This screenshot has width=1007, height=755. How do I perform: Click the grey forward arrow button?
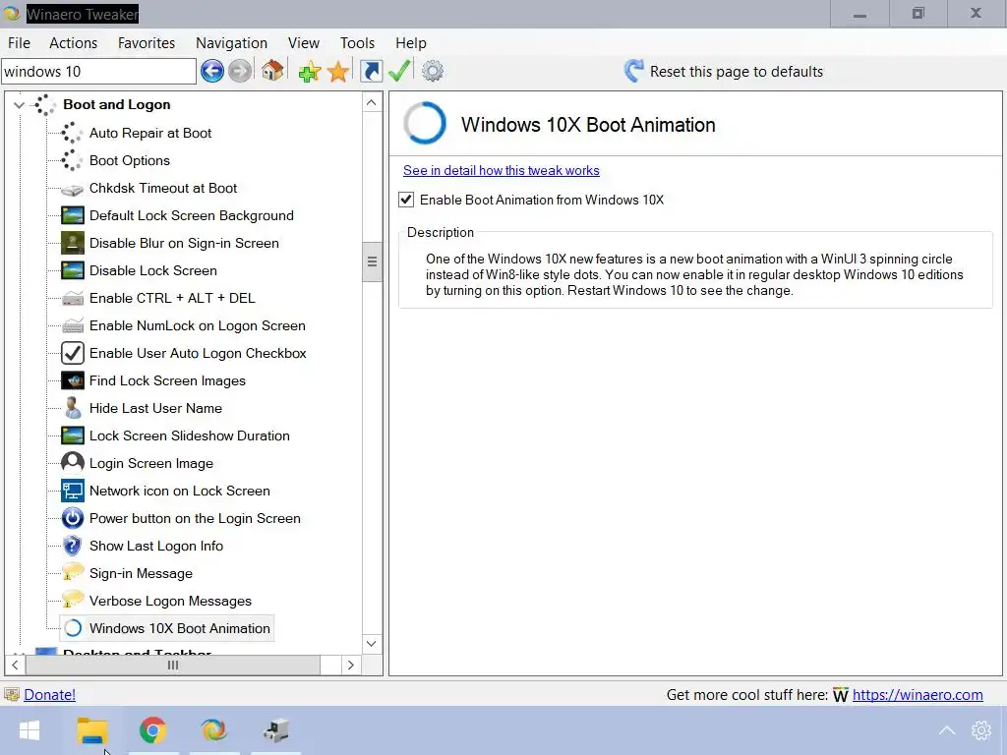[x=240, y=71]
